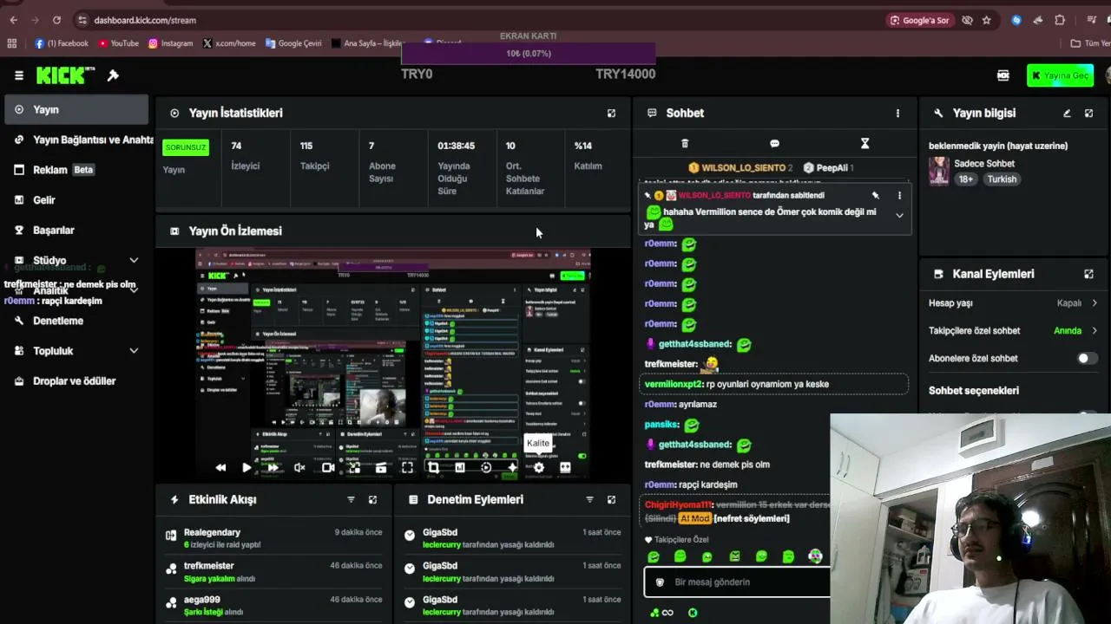Click the SORUNSUZ stream status badge

186,147
